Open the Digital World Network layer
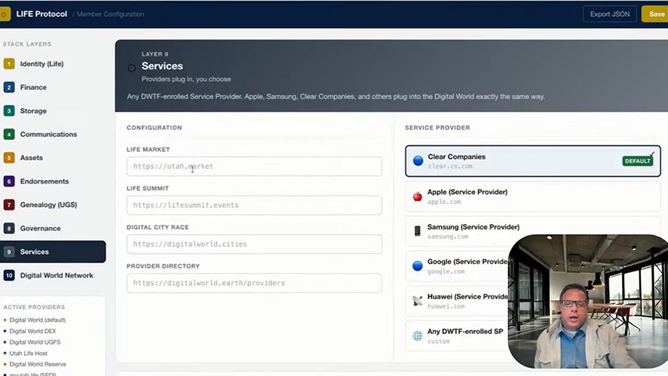668x376 pixels. pyautogui.click(x=53, y=275)
